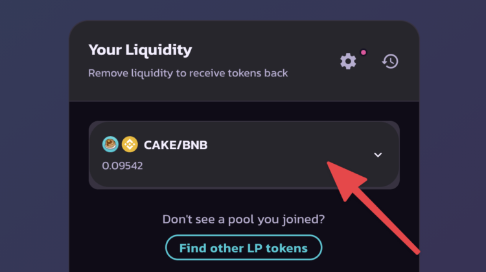Expand the CAKE/BNB pool chevron
Viewport: 486px width, 272px height.
click(x=378, y=155)
